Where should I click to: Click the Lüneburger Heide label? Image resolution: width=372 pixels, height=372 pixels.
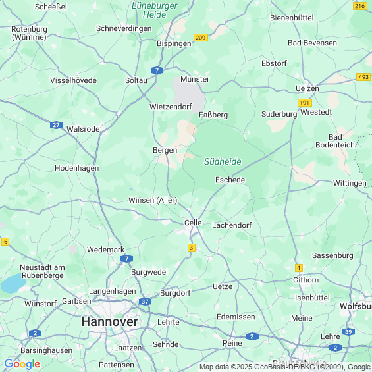coord(155,10)
